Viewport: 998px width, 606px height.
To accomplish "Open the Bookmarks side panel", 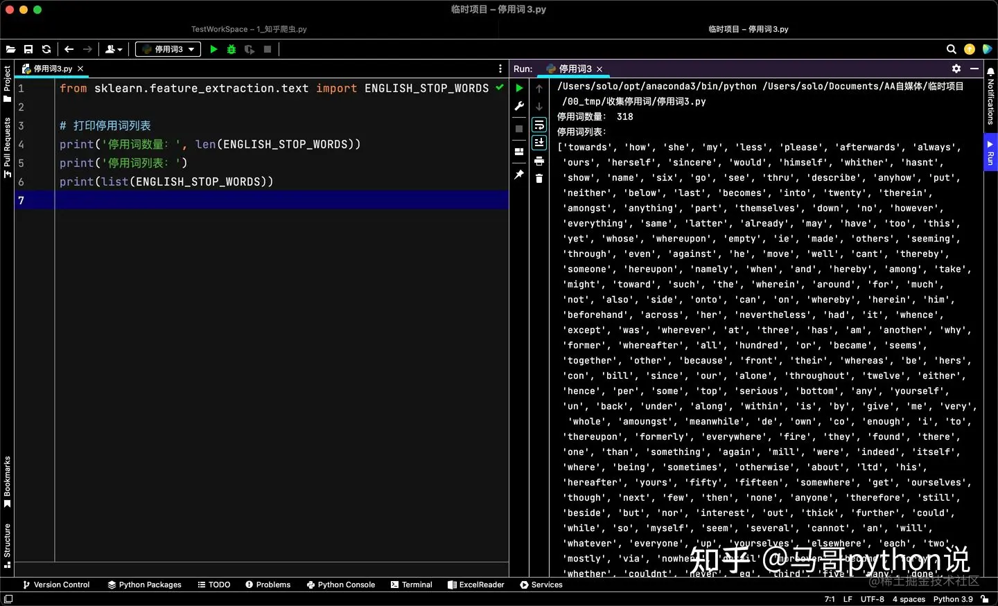I will click(7, 482).
